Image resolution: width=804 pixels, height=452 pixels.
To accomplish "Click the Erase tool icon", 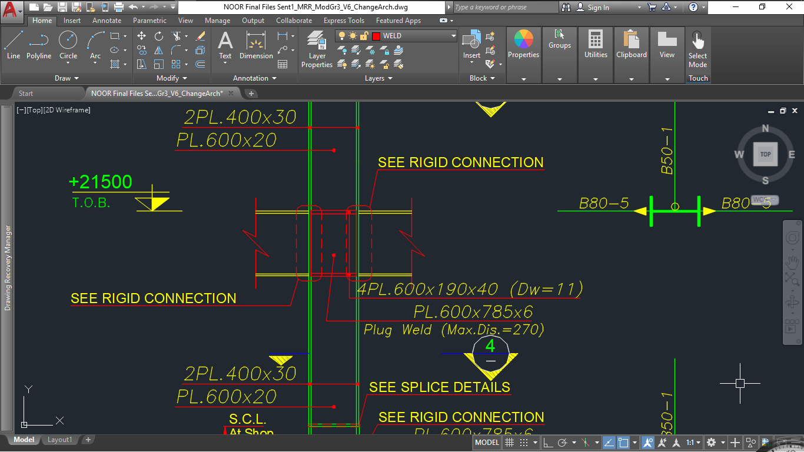I will (200, 36).
